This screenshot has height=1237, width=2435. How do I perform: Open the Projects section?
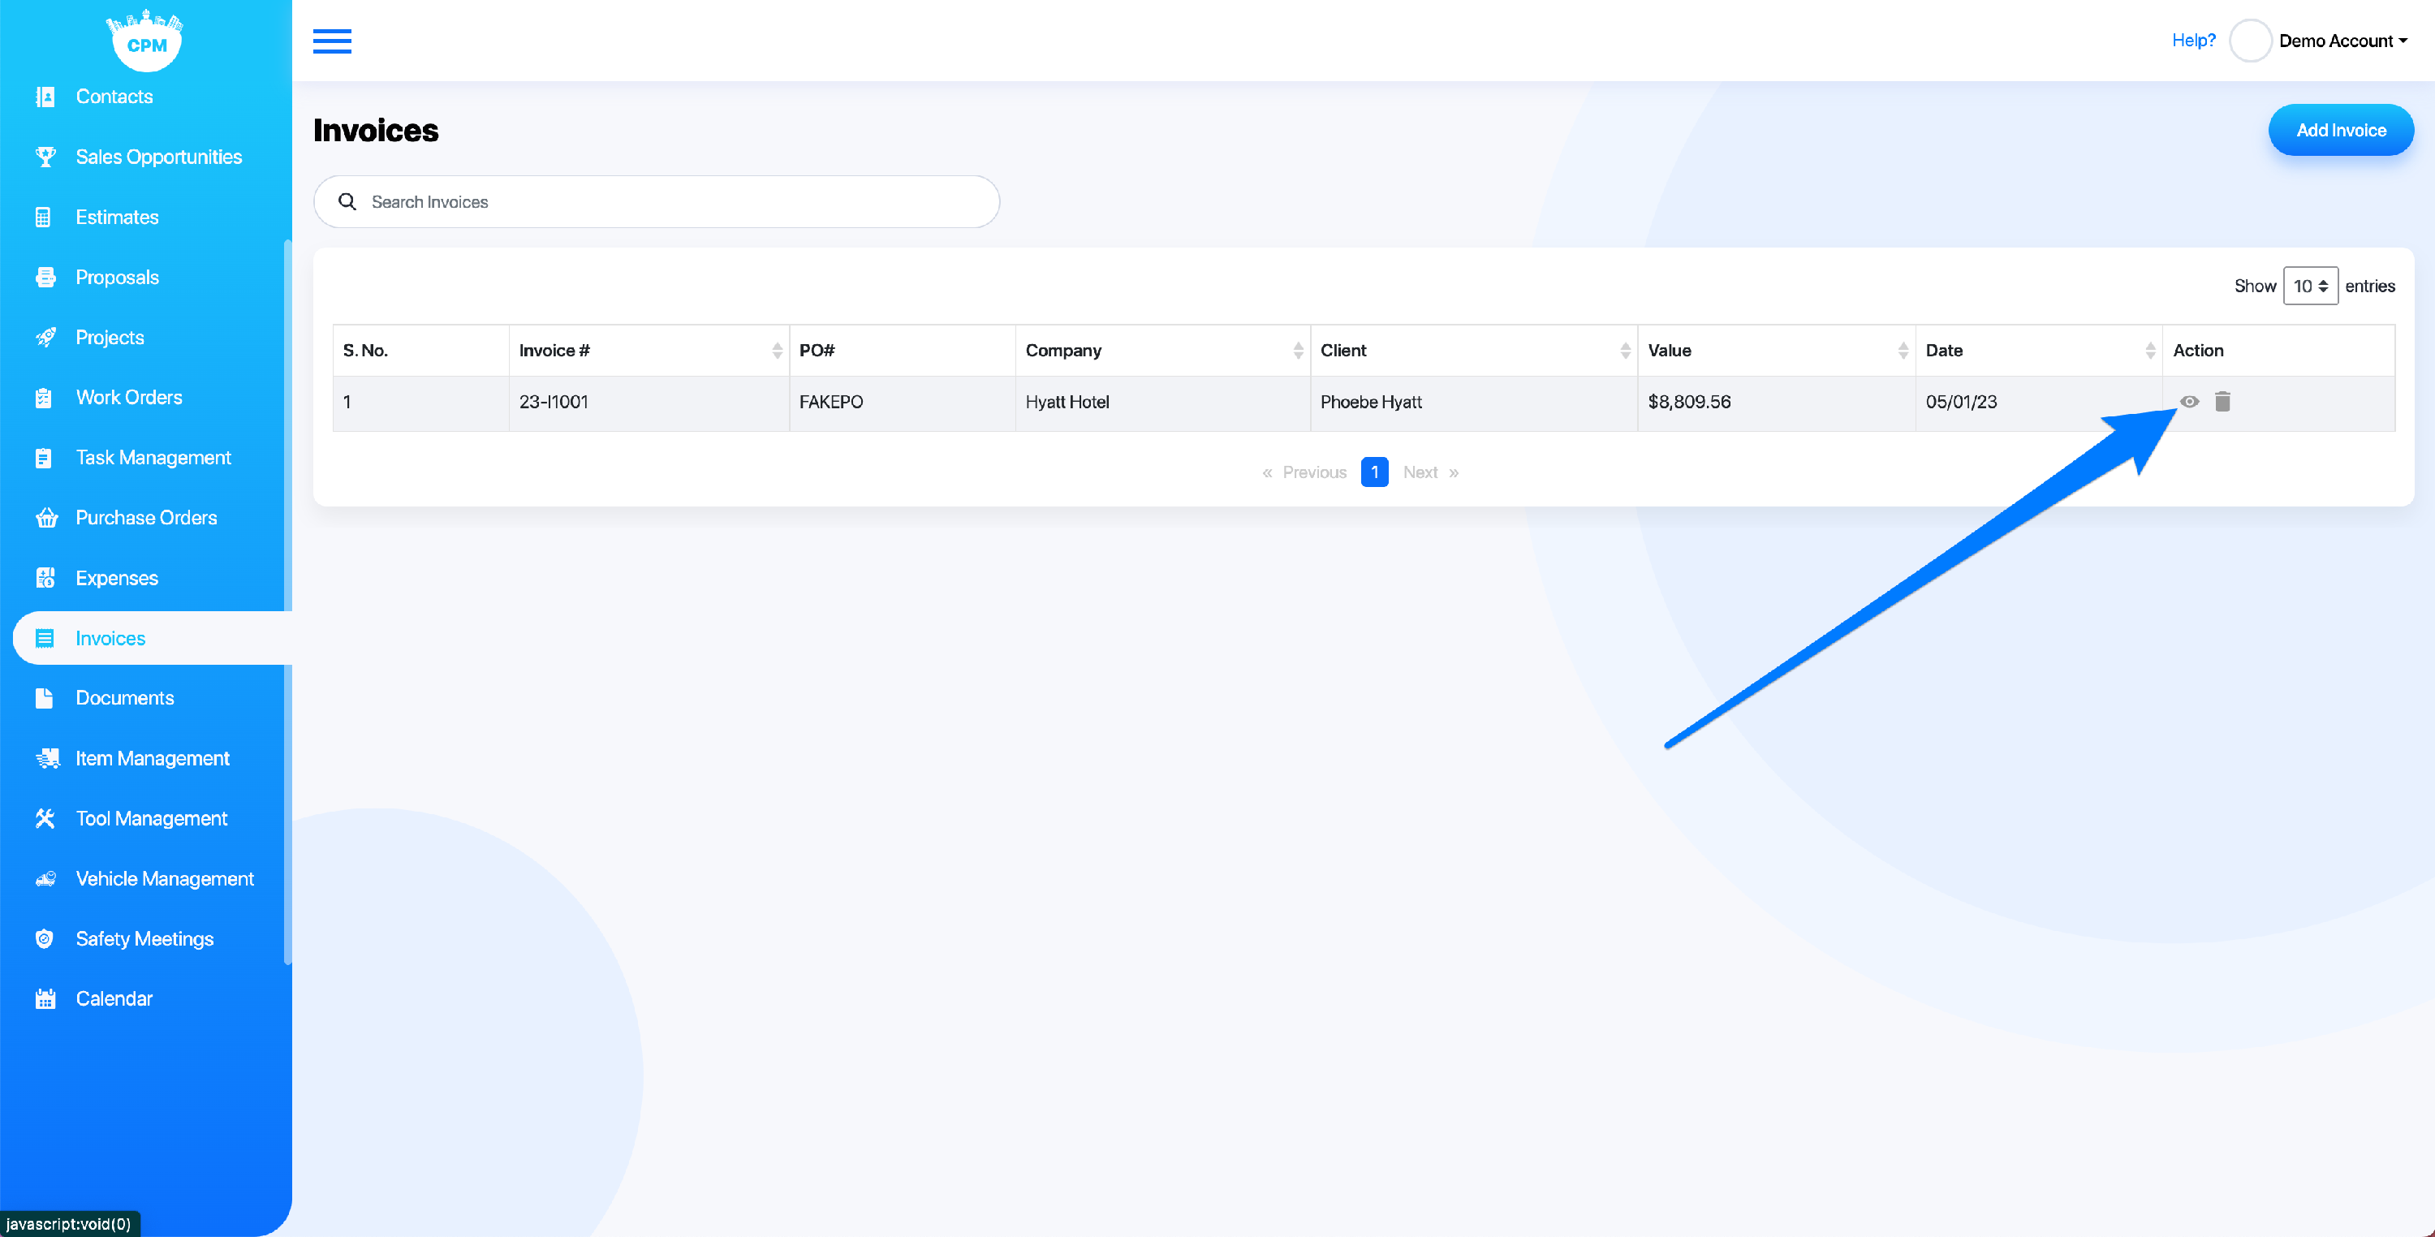(110, 338)
